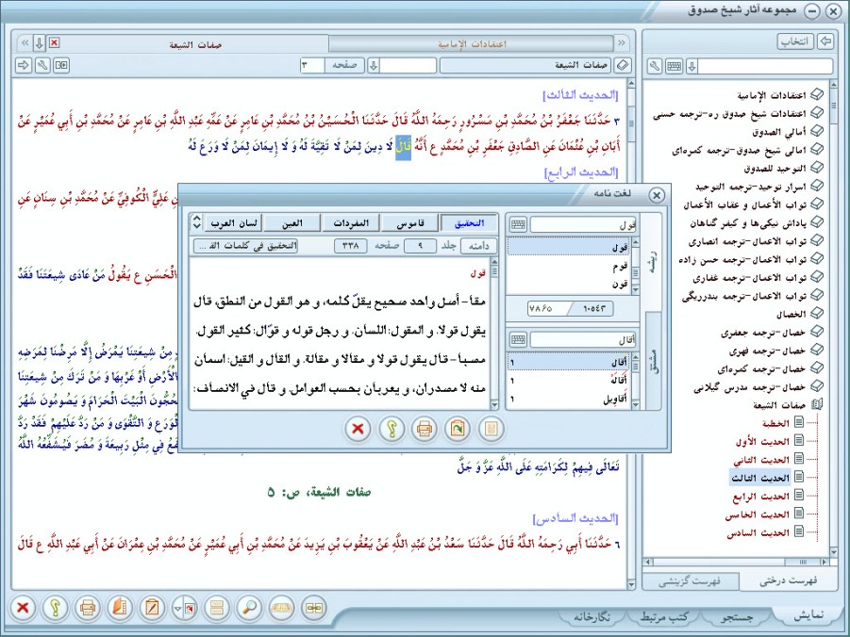Click the right arrow icon in the text panel toolbar
Viewport: 850px width, 637px height.
24,66
